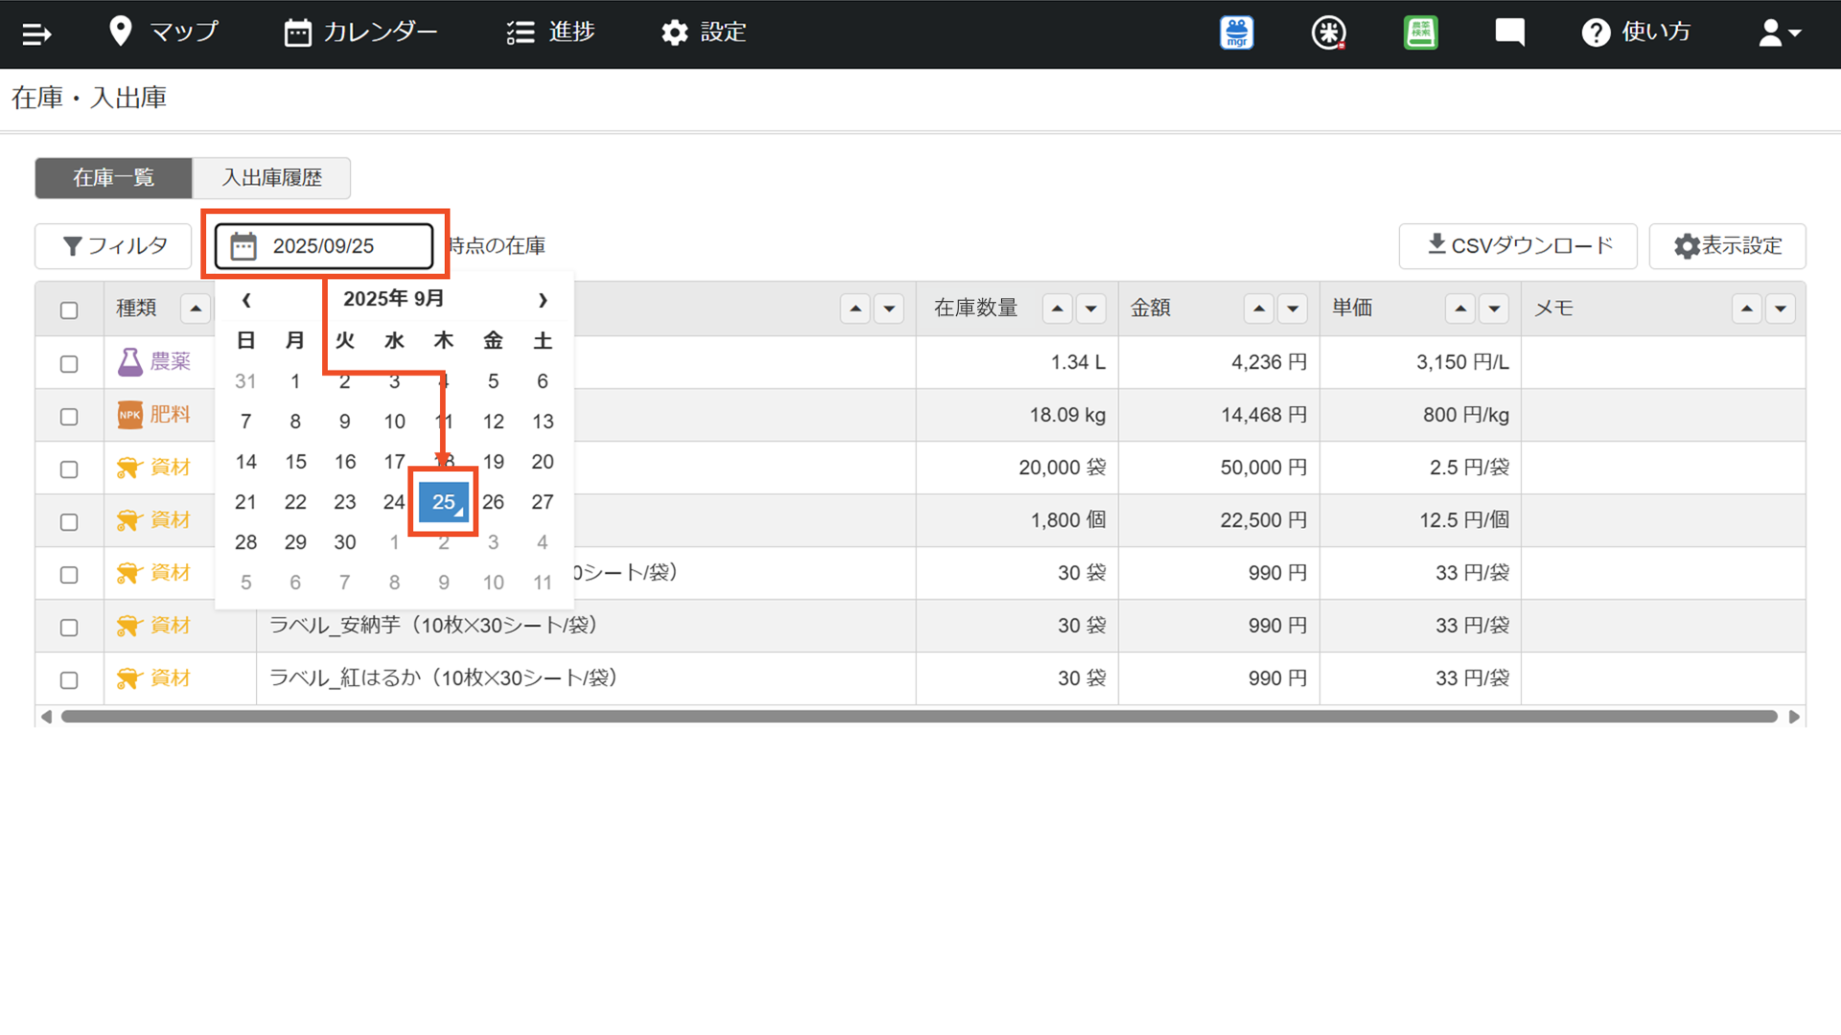Screen dimensions: 1841x1035
Task: Pick September 15 in the datepicker
Action: tap(295, 462)
